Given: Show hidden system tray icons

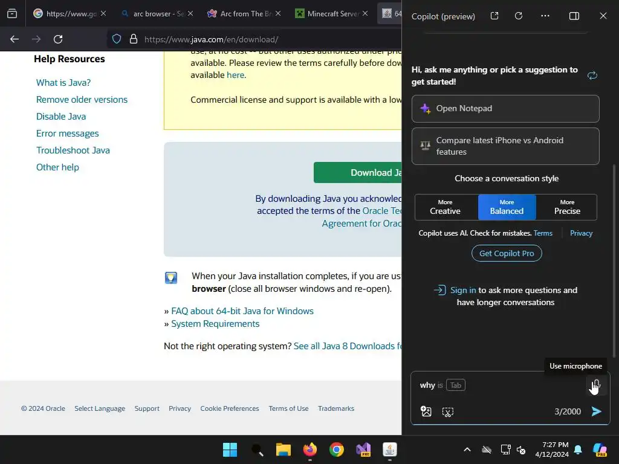Looking at the screenshot, I should (467, 449).
